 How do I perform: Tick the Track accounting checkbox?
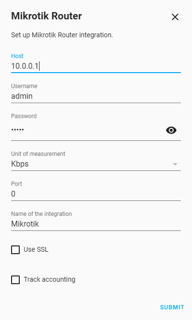15,280
